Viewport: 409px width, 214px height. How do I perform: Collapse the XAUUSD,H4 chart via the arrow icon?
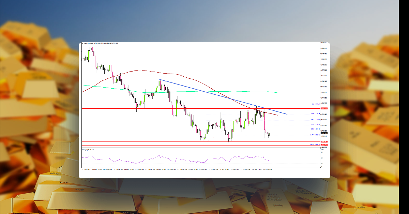point(82,44)
